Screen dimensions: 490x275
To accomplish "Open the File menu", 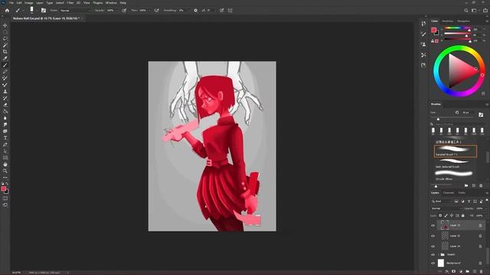I will (11, 3).
